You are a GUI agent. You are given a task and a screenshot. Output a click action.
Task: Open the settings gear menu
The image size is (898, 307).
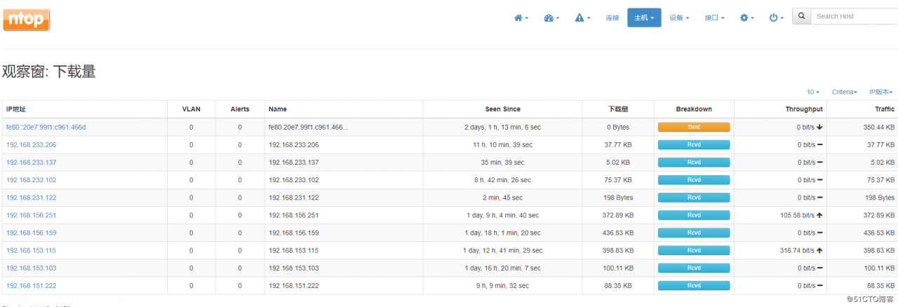pos(746,18)
